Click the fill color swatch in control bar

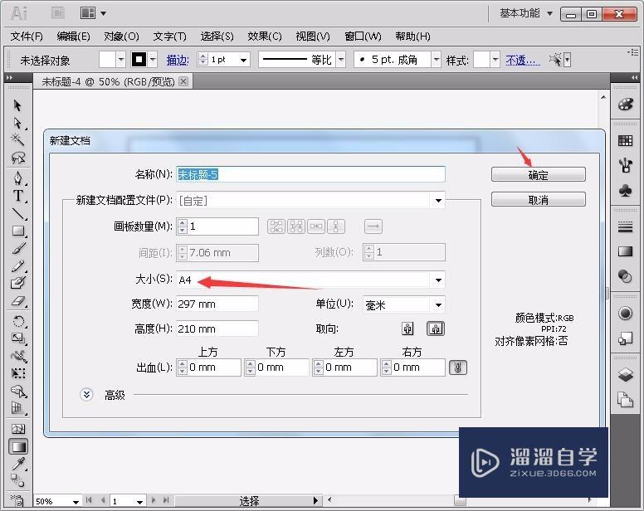click(x=107, y=60)
